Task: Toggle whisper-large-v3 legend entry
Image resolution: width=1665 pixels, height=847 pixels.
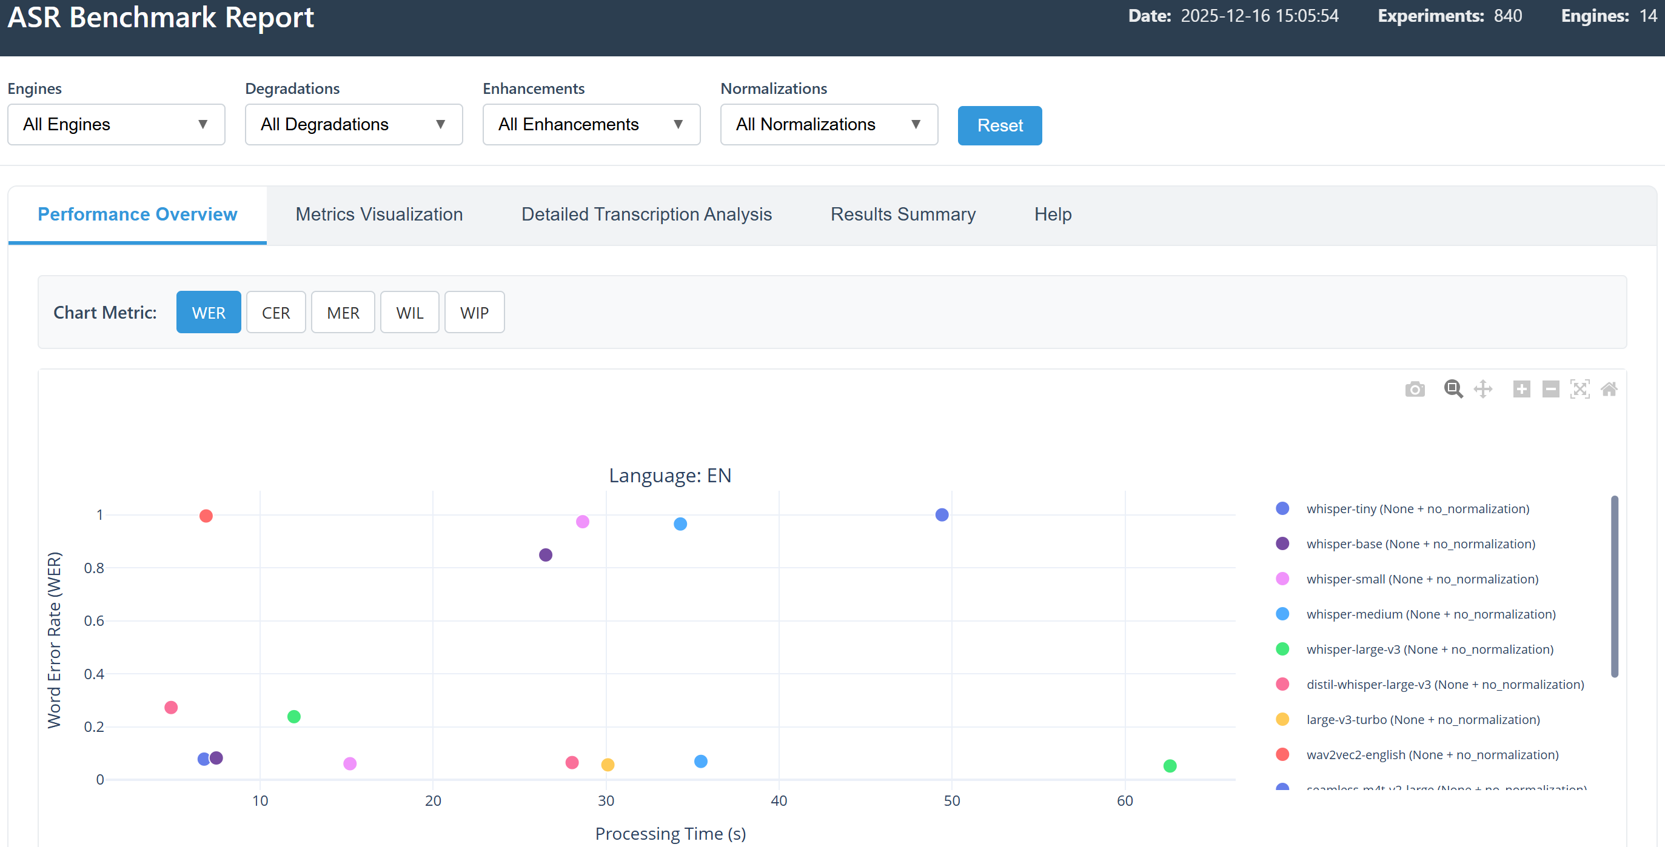Action: [1429, 649]
